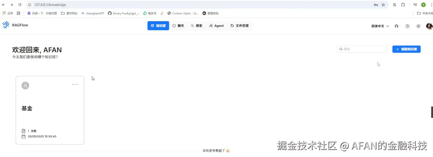Click the browser forward arrow

click(12, 5)
